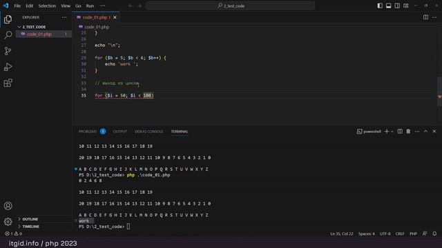
Task: Close the bottom panel
Action: pos(434,132)
